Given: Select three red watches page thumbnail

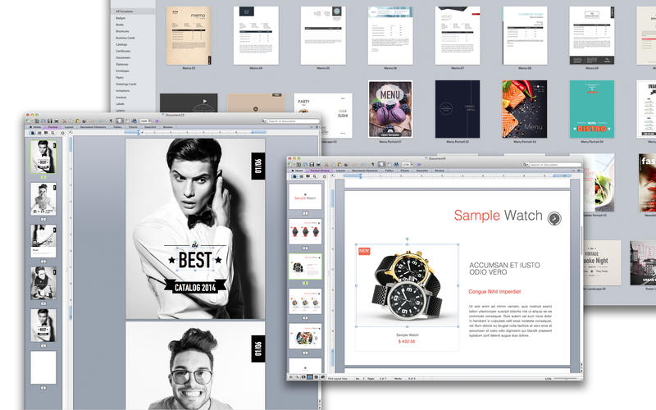Looking at the screenshot, I should 305,231.
